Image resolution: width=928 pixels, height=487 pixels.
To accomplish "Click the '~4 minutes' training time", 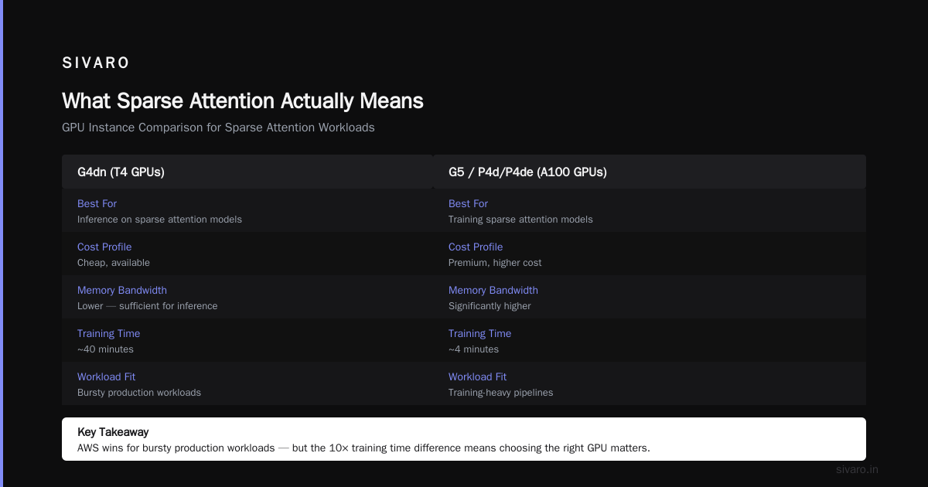I will [x=473, y=349].
